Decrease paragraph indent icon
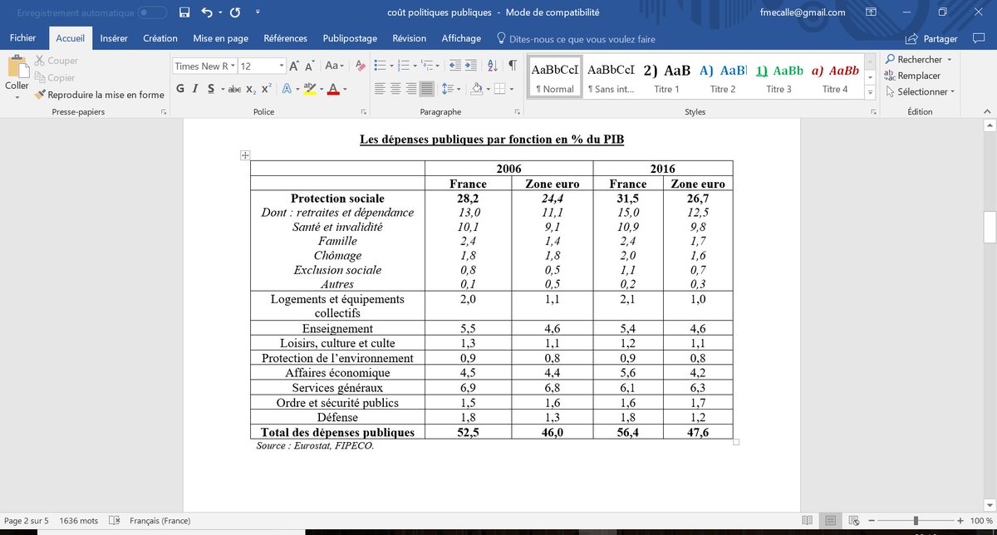 click(454, 66)
